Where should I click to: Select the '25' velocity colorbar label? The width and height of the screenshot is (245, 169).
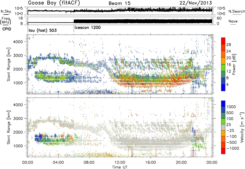point(228,124)
